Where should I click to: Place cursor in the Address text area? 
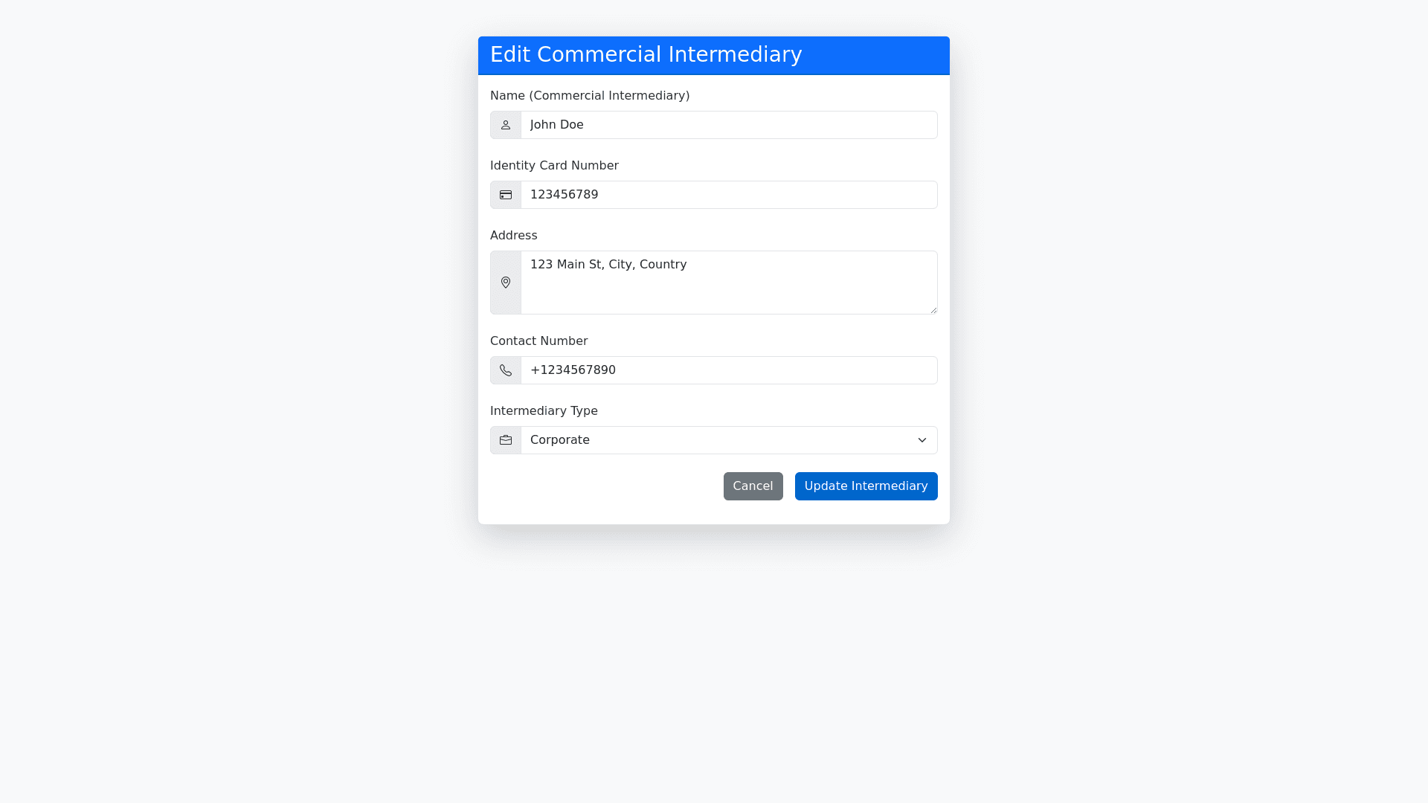729,283
